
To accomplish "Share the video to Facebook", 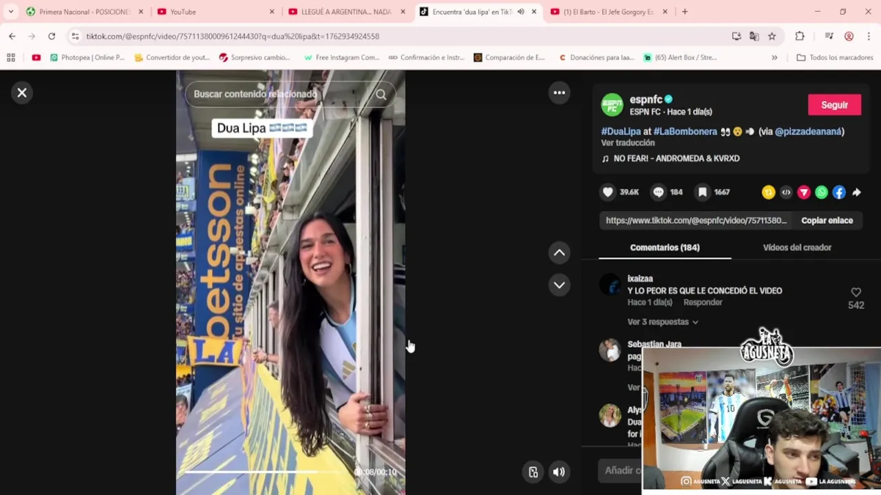I will point(839,192).
